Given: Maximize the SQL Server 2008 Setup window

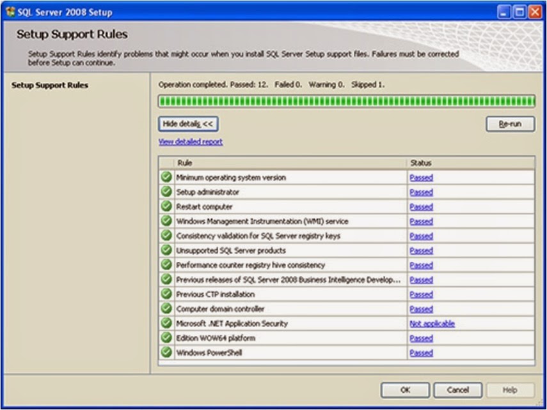Looking at the screenshot, I should (519, 12).
